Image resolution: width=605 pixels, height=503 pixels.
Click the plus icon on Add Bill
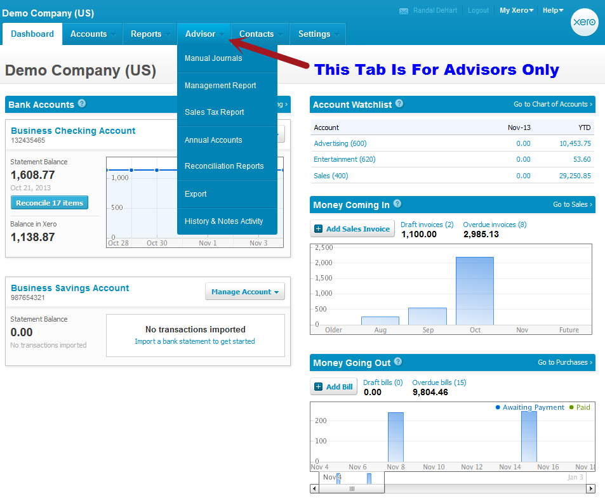tap(317, 386)
